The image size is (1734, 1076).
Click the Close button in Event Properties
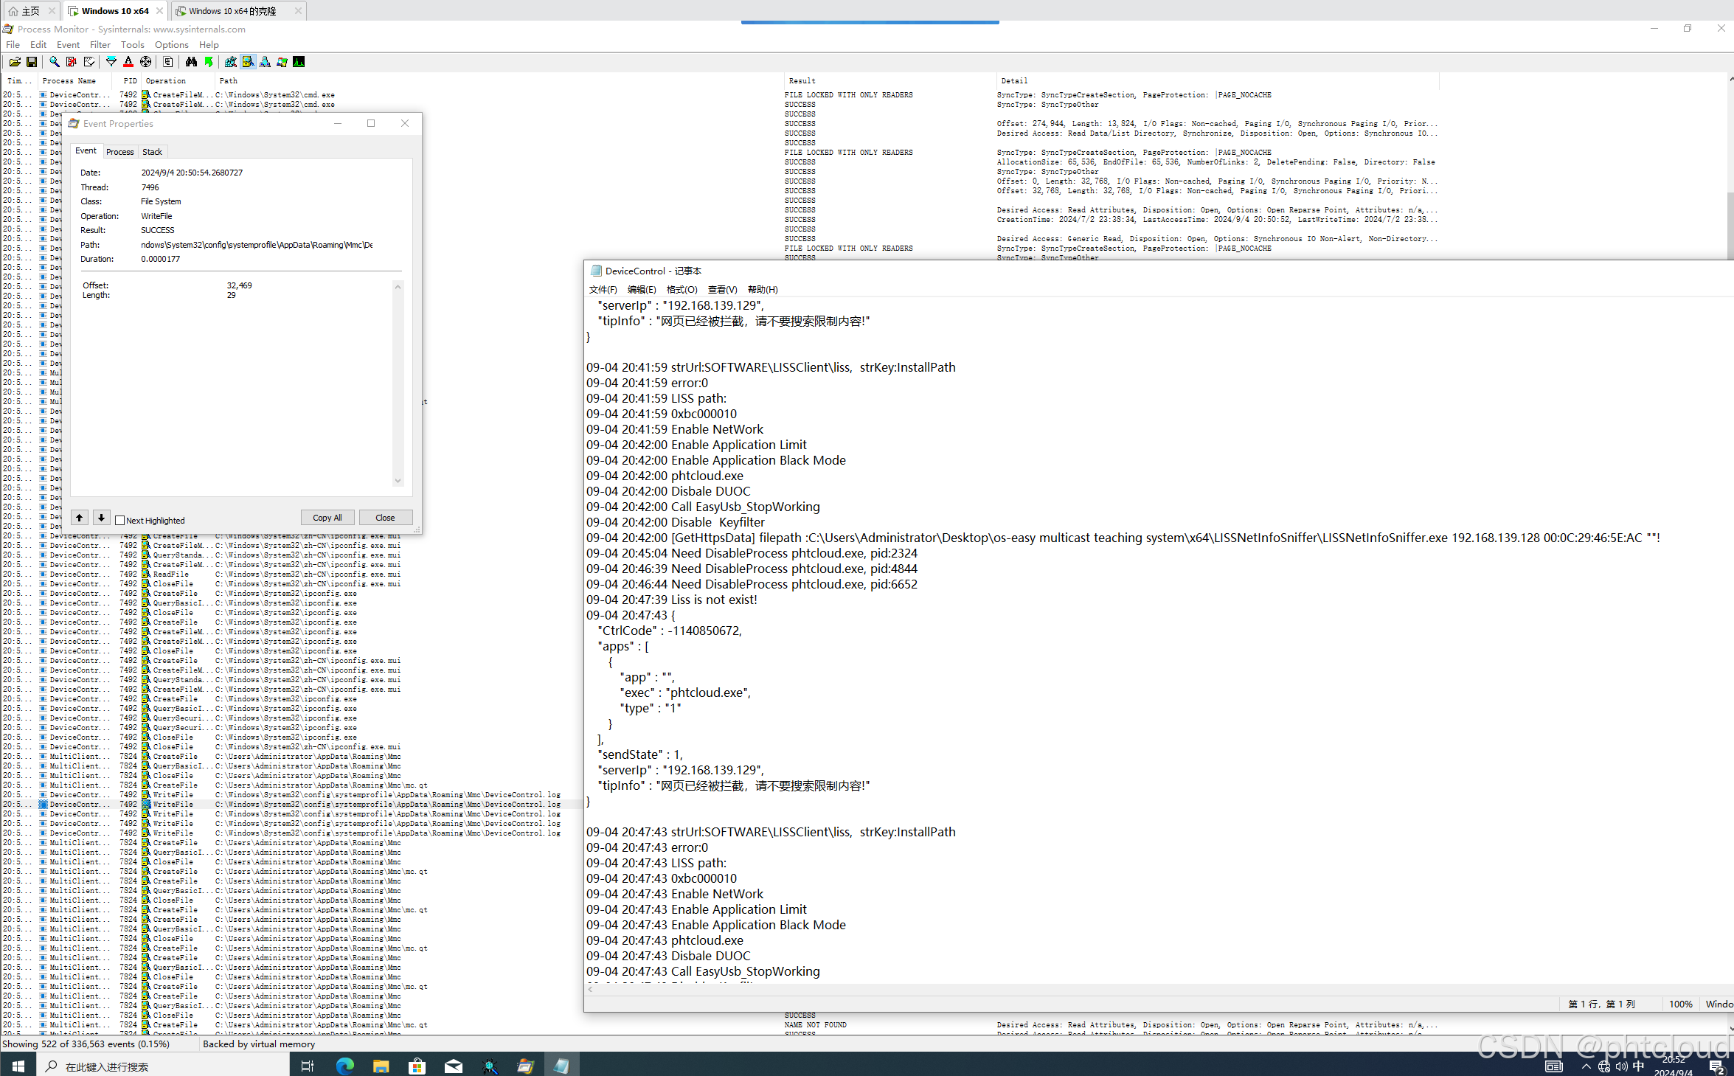pyautogui.click(x=385, y=518)
